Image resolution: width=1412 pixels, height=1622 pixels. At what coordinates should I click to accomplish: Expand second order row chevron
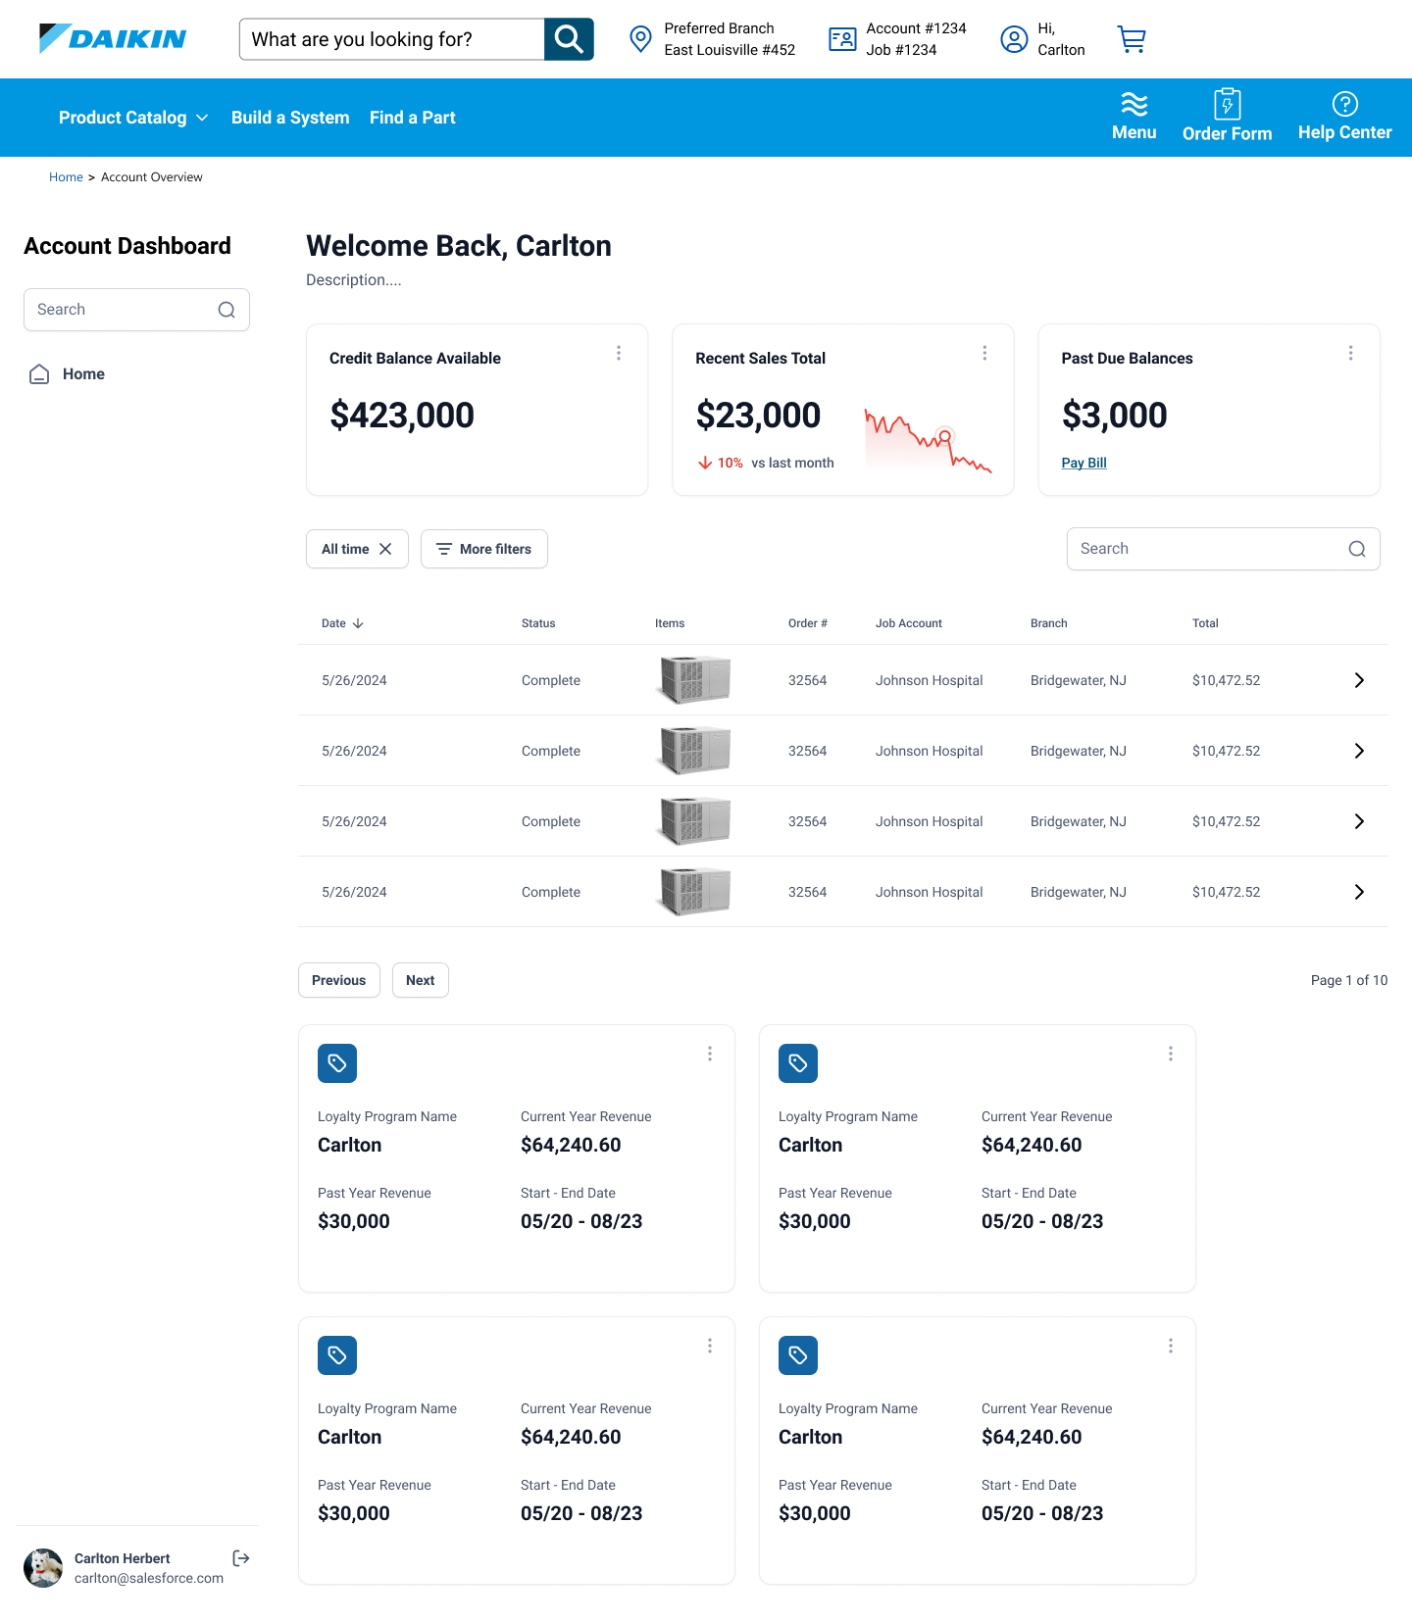1359,751
